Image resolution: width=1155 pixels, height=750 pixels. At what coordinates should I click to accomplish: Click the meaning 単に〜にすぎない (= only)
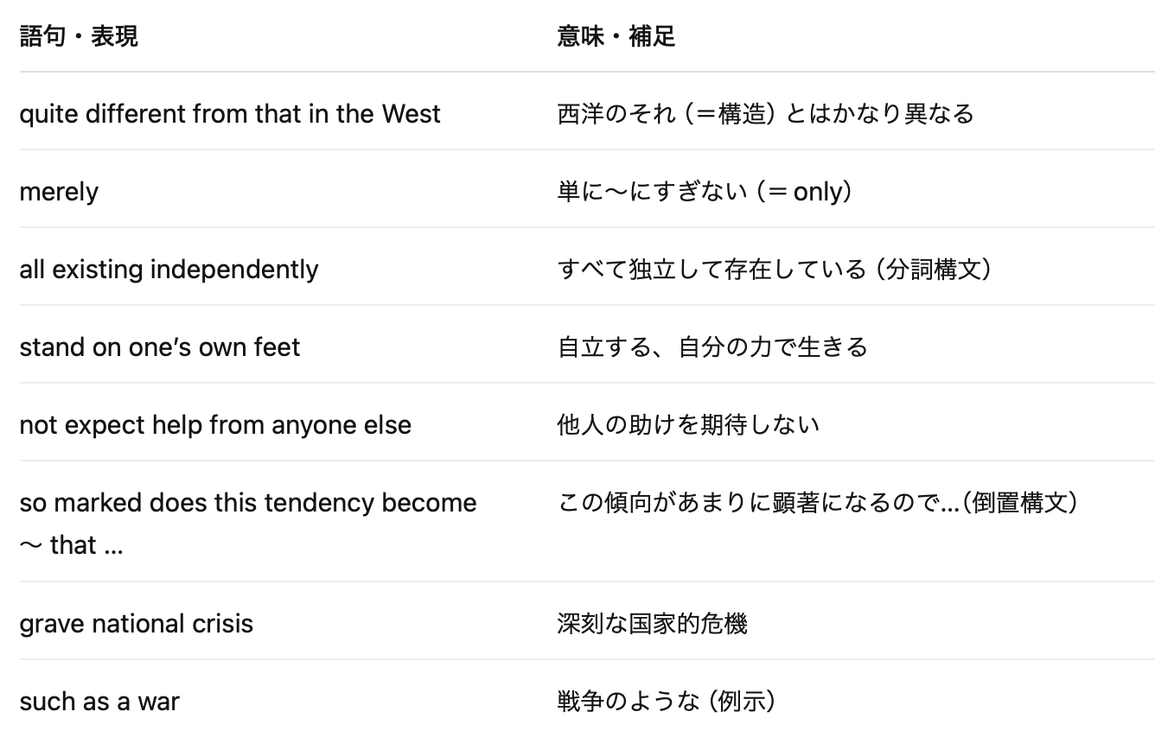click(706, 192)
